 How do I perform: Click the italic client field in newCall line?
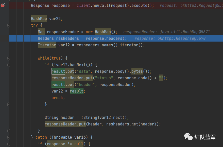[83, 6]
